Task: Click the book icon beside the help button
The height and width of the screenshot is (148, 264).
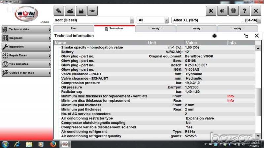Action: pos(233,11)
